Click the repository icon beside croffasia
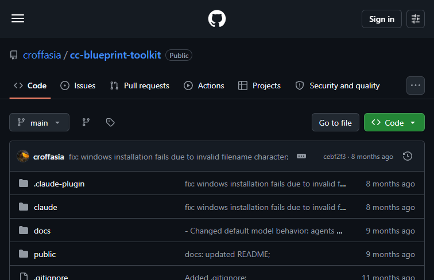Screen dimensions: 434x280 (14, 55)
